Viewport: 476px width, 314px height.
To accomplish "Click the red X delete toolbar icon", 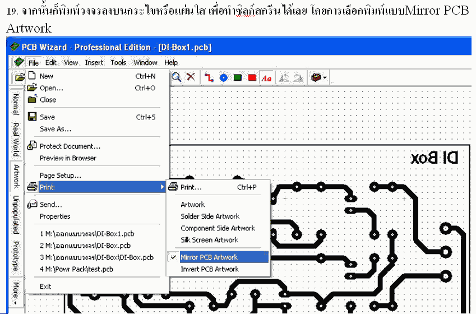I will (191, 77).
